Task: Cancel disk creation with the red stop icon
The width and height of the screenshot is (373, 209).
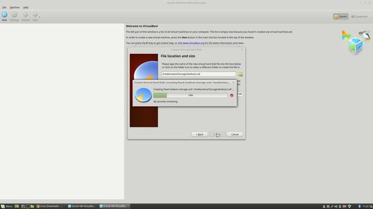Action: click(231, 95)
